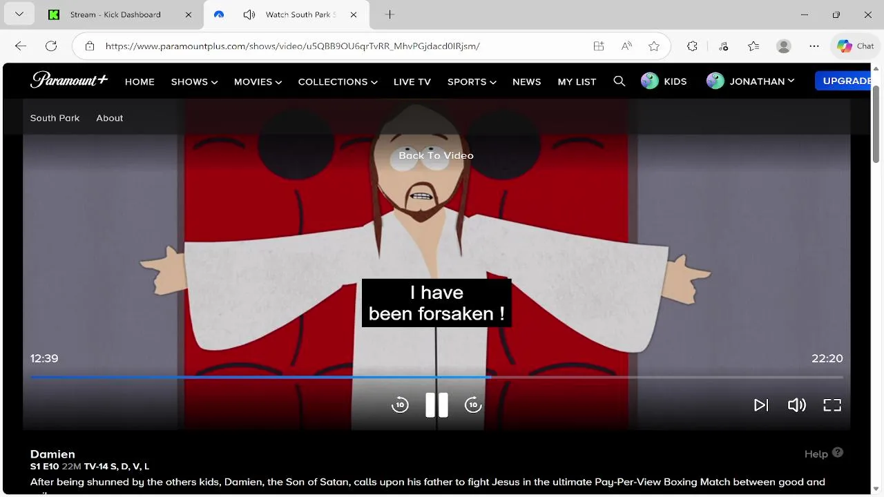
Task: Open Paramount+ search
Action: pos(619,81)
